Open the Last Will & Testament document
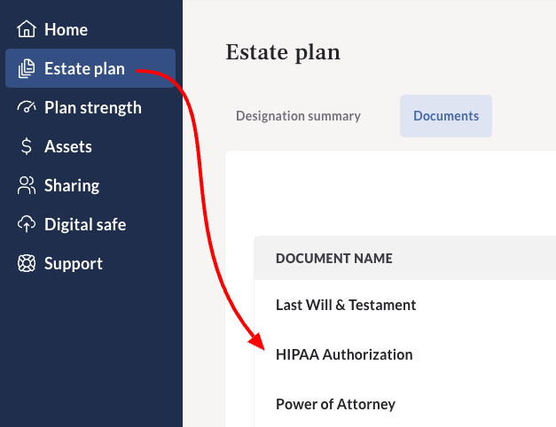556x427 pixels. [346, 305]
